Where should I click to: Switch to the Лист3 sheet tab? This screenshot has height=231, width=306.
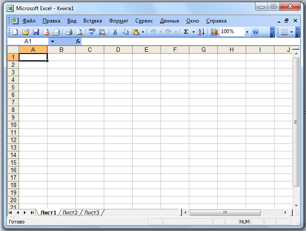pos(91,212)
